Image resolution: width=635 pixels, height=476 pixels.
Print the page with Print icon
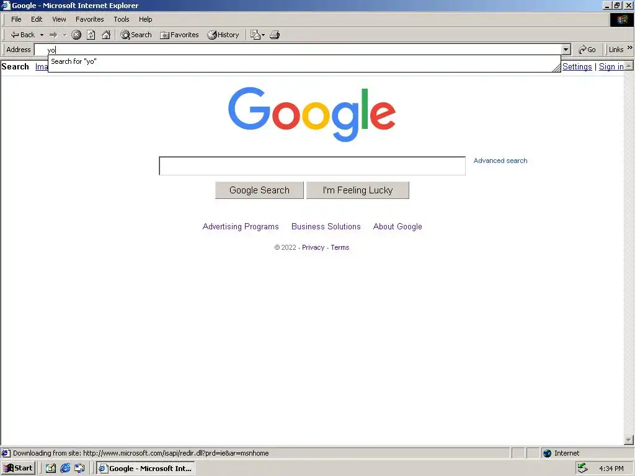275,35
